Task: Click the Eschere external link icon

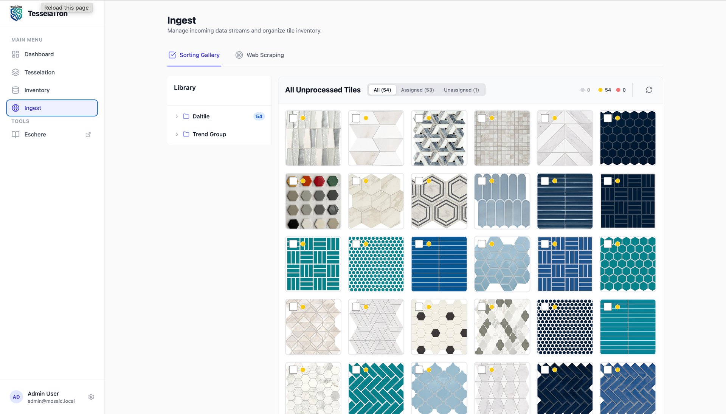Action: [88, 135]
